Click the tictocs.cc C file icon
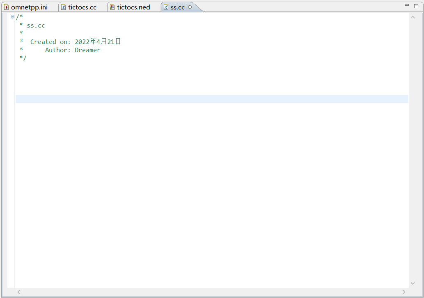Viewport: 424px width, 298px height. 63,7
